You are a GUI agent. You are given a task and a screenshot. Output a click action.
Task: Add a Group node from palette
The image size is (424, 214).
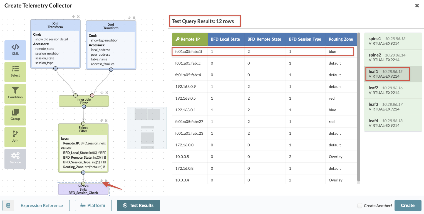15,115
